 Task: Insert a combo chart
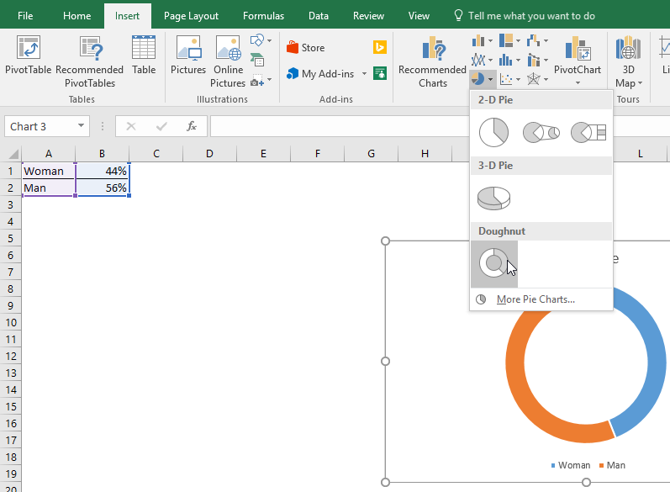point(533,60)
